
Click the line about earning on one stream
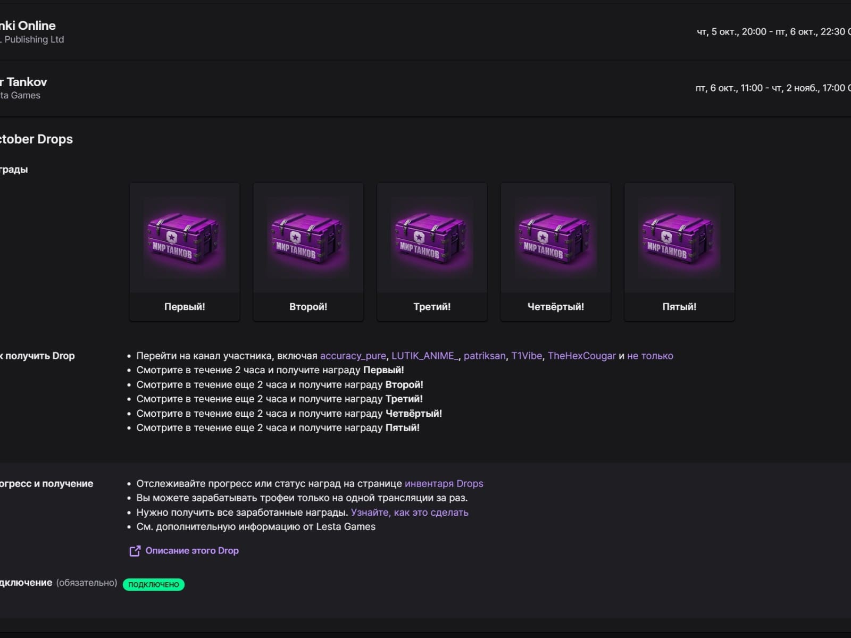(x=302, y=498)
